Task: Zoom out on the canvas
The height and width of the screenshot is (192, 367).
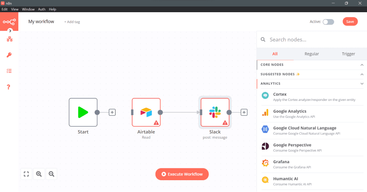Action: 51,174
